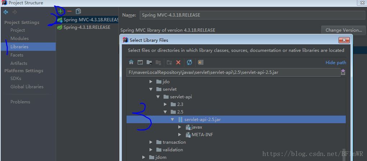Click the forward navigation arrow

(14, 12)
